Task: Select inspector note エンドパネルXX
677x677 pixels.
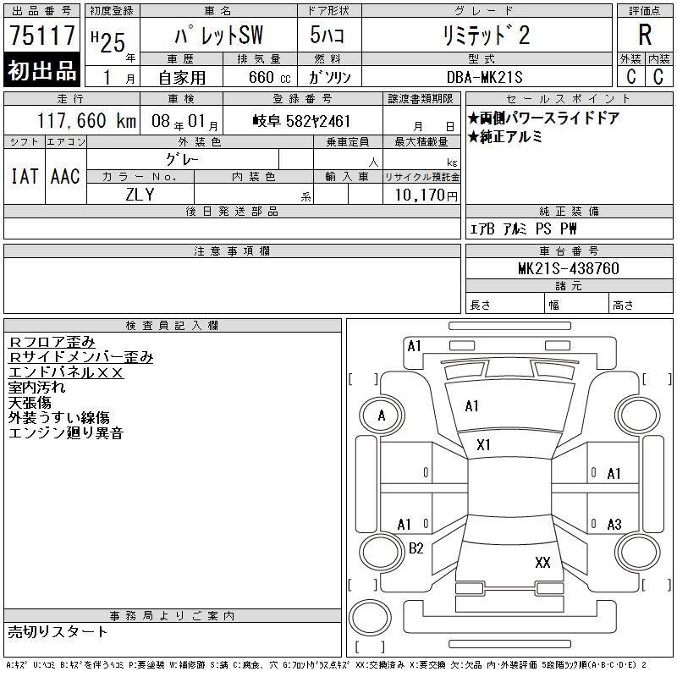Action: tap(66, 372)
